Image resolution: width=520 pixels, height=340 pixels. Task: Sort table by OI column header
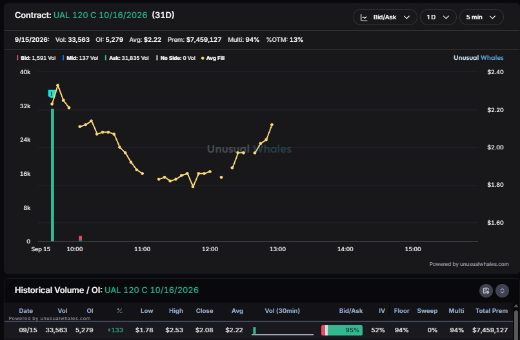(90, 310)
